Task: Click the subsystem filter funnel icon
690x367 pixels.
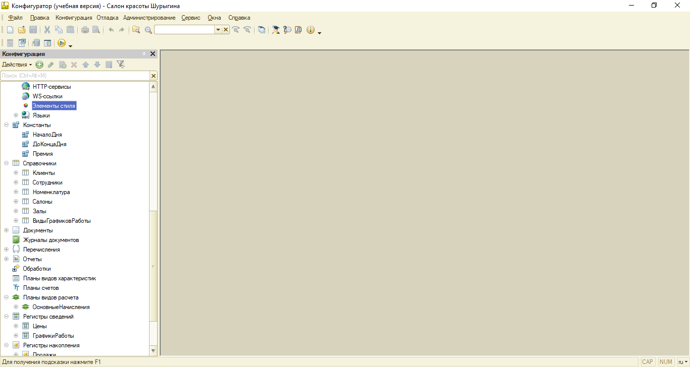Action: (x=120, y=65)
